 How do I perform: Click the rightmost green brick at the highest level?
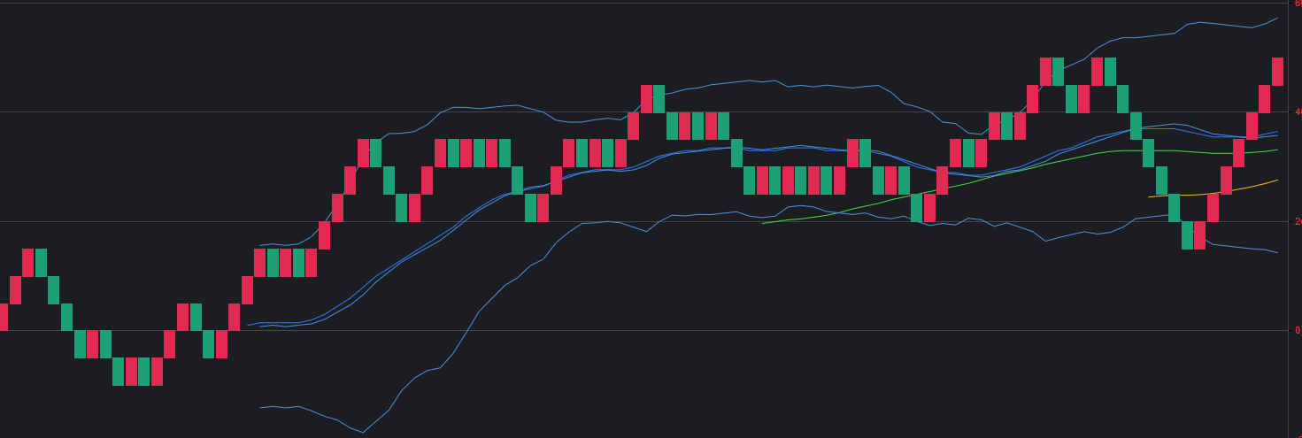pos(1110,72)
